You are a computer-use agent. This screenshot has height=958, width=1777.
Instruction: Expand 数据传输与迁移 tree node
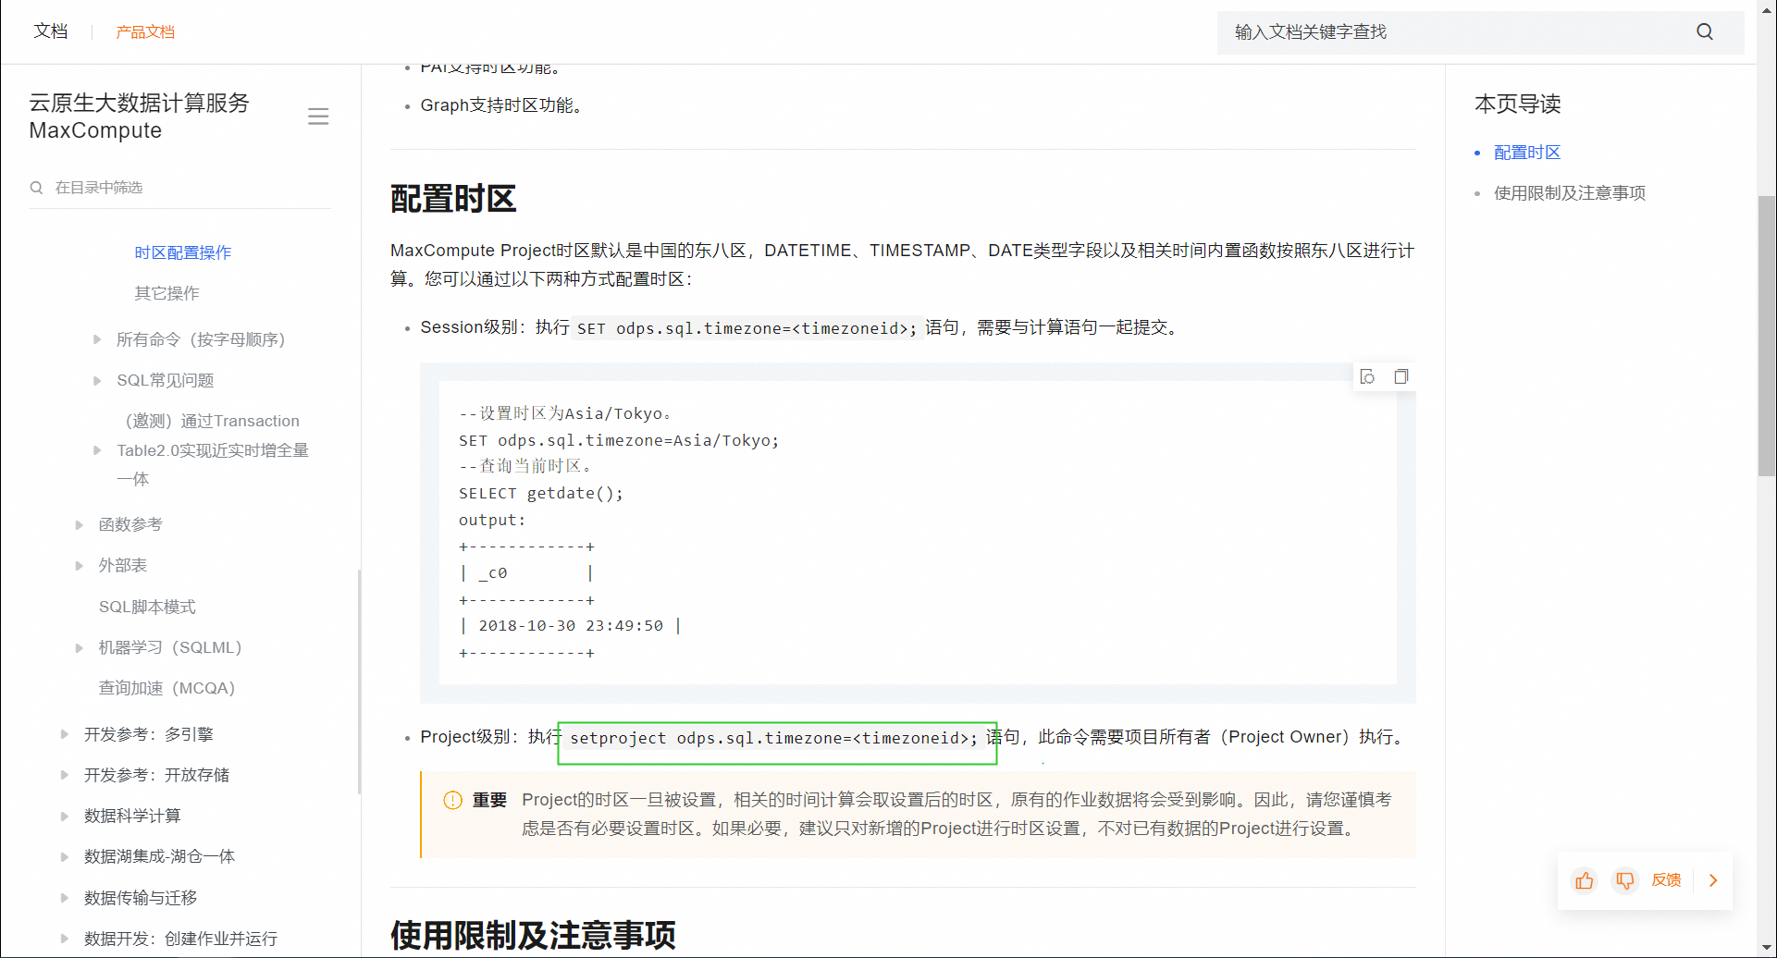(65, 898)
